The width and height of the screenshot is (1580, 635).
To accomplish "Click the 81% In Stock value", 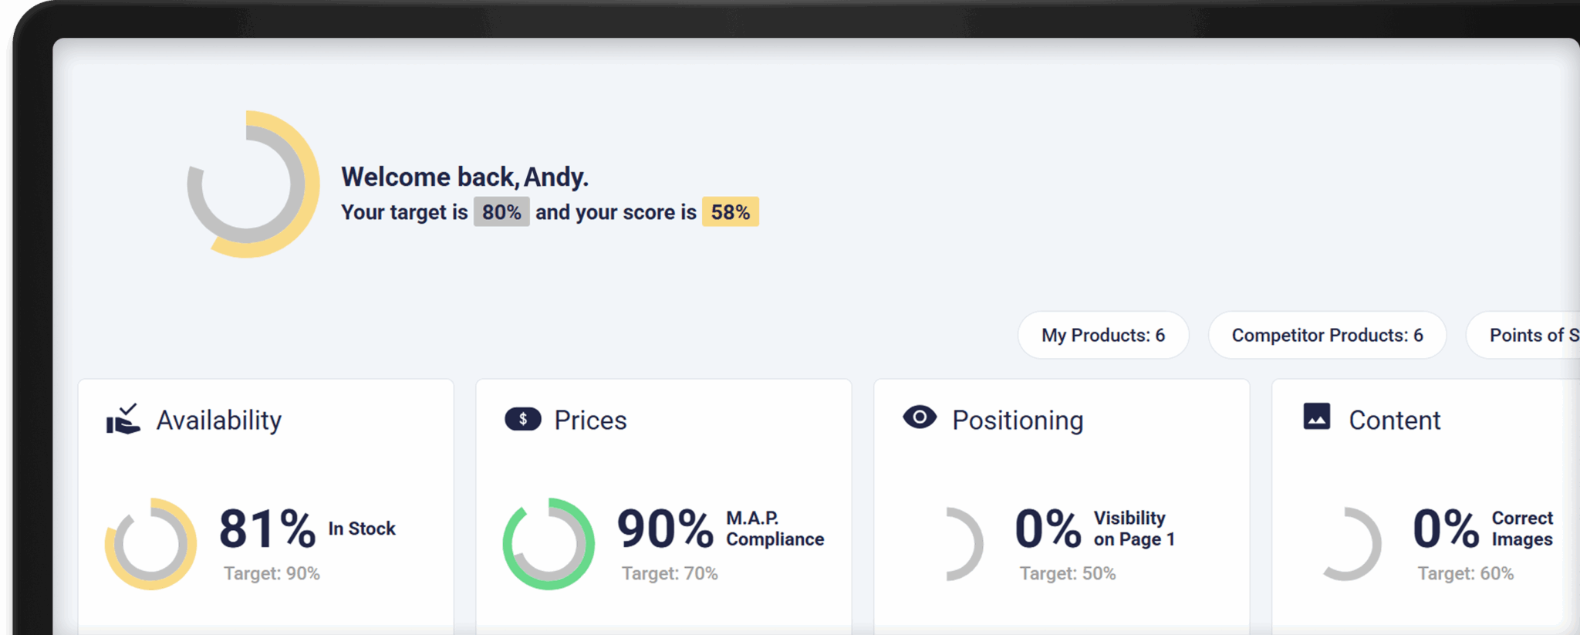I will tap(267, 529).
